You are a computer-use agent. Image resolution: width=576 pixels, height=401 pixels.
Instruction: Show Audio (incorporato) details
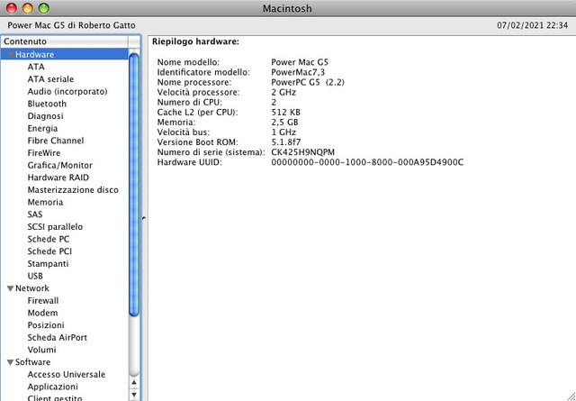(x=67, y=91)
